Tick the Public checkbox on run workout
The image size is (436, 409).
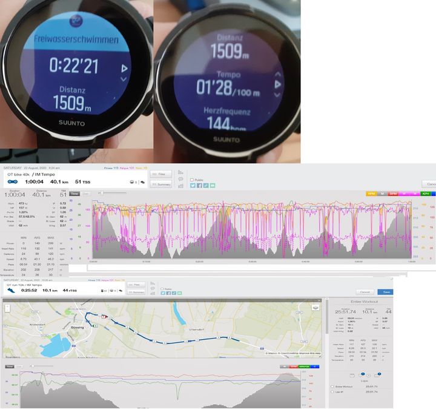(162, 289)
